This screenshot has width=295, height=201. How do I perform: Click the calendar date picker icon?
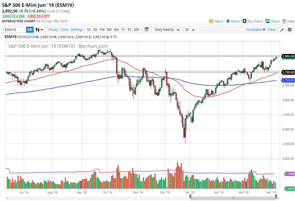146,29
